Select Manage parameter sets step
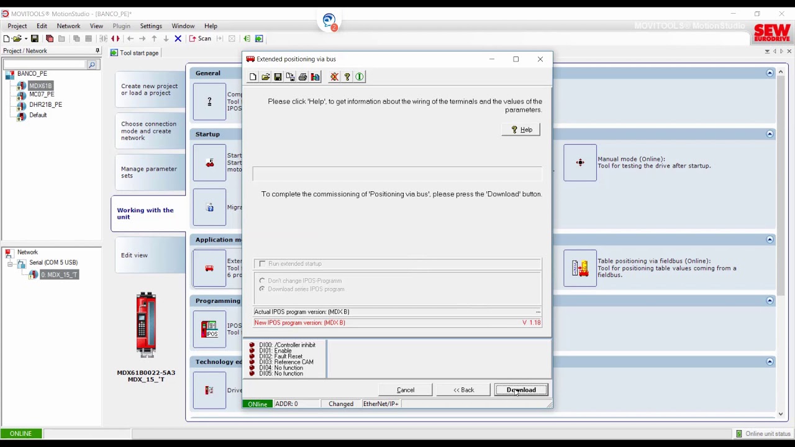This screenshot has height=447, width=795. coord(149,172)
